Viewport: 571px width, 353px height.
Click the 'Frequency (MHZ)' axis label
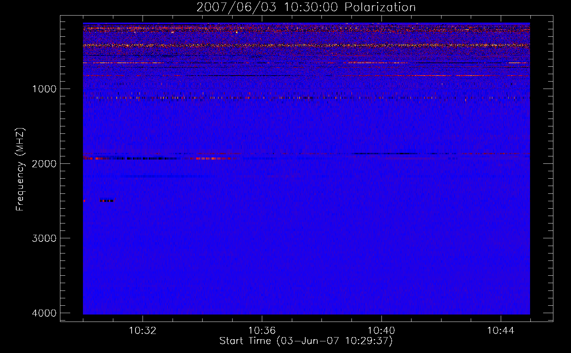click(20, 169)
